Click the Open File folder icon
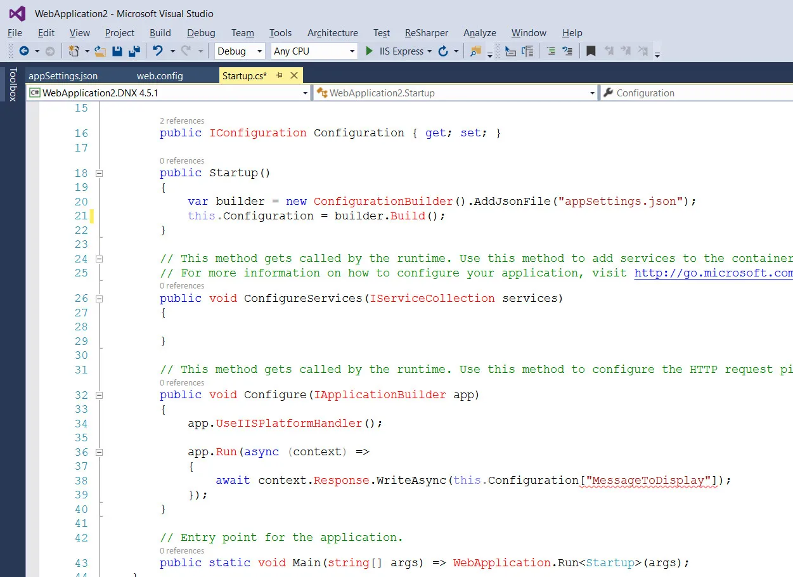This screenshot has height=577, width=793. pos(100,51)
